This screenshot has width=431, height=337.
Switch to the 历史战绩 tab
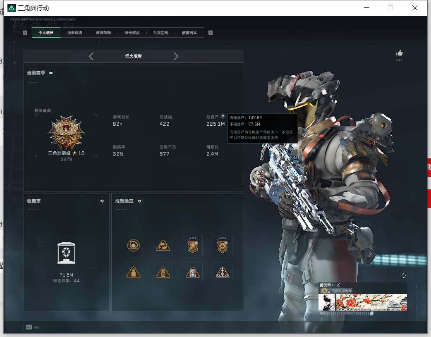75,33
